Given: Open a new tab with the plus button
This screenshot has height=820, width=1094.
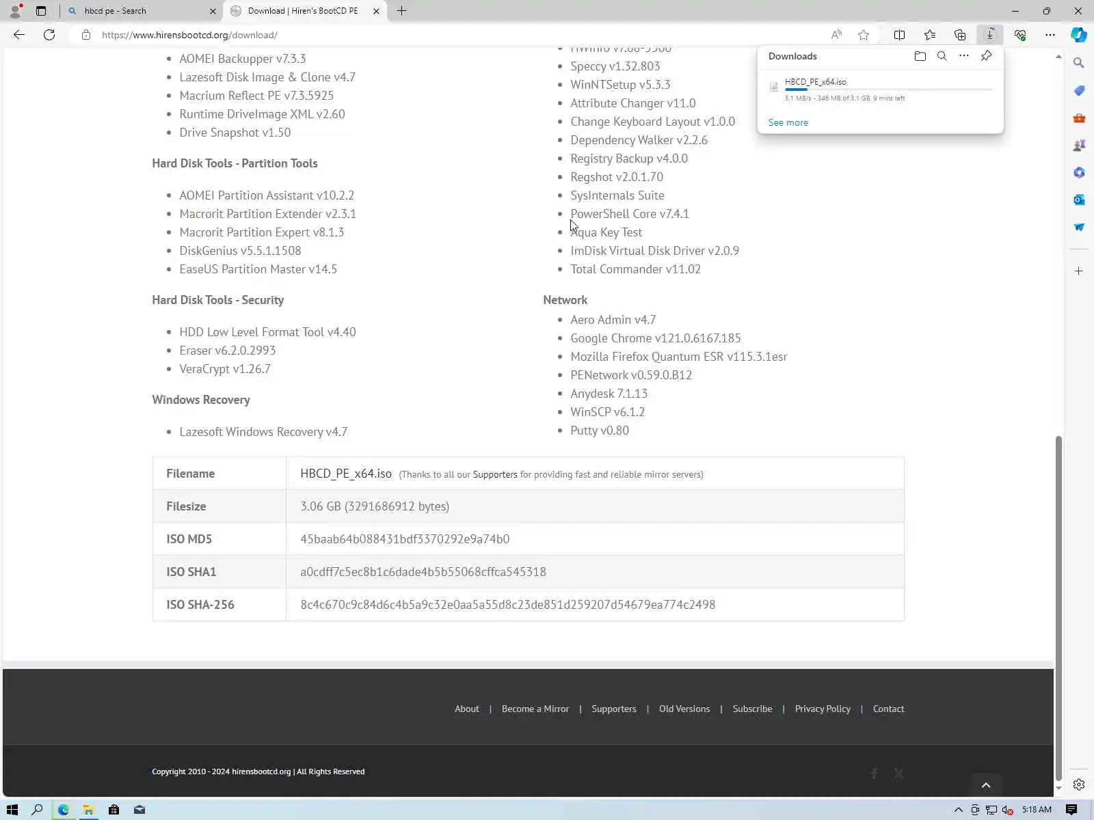Looking at the screenshot, I should pos(402,11).
